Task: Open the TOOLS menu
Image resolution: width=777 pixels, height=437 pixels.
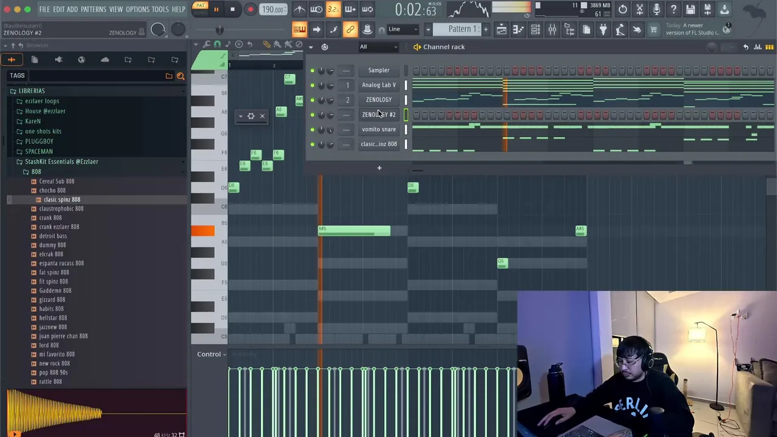Action: [x=160, y=10]
